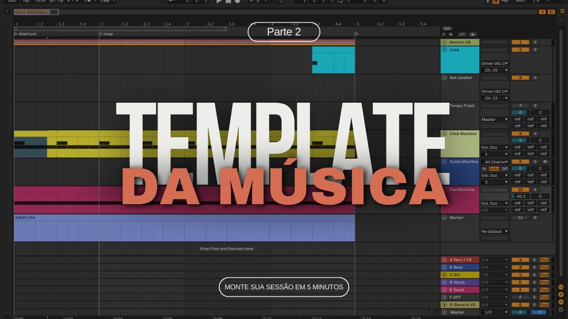Screen dimensions: 568x319
Task: Click the Master track icon
Action: [445, 312]
